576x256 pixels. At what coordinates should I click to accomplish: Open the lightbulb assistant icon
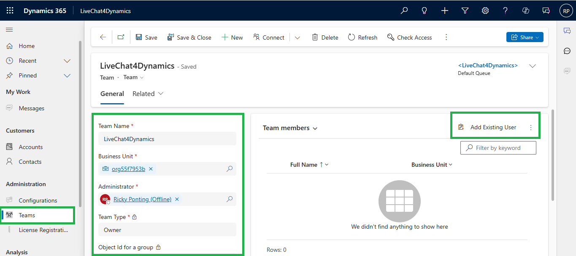pyautogui.click(x=425, y=11)
